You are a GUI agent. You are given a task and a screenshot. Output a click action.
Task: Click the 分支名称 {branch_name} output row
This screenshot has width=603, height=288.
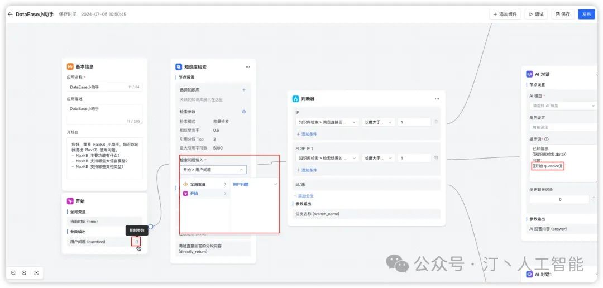366,214
